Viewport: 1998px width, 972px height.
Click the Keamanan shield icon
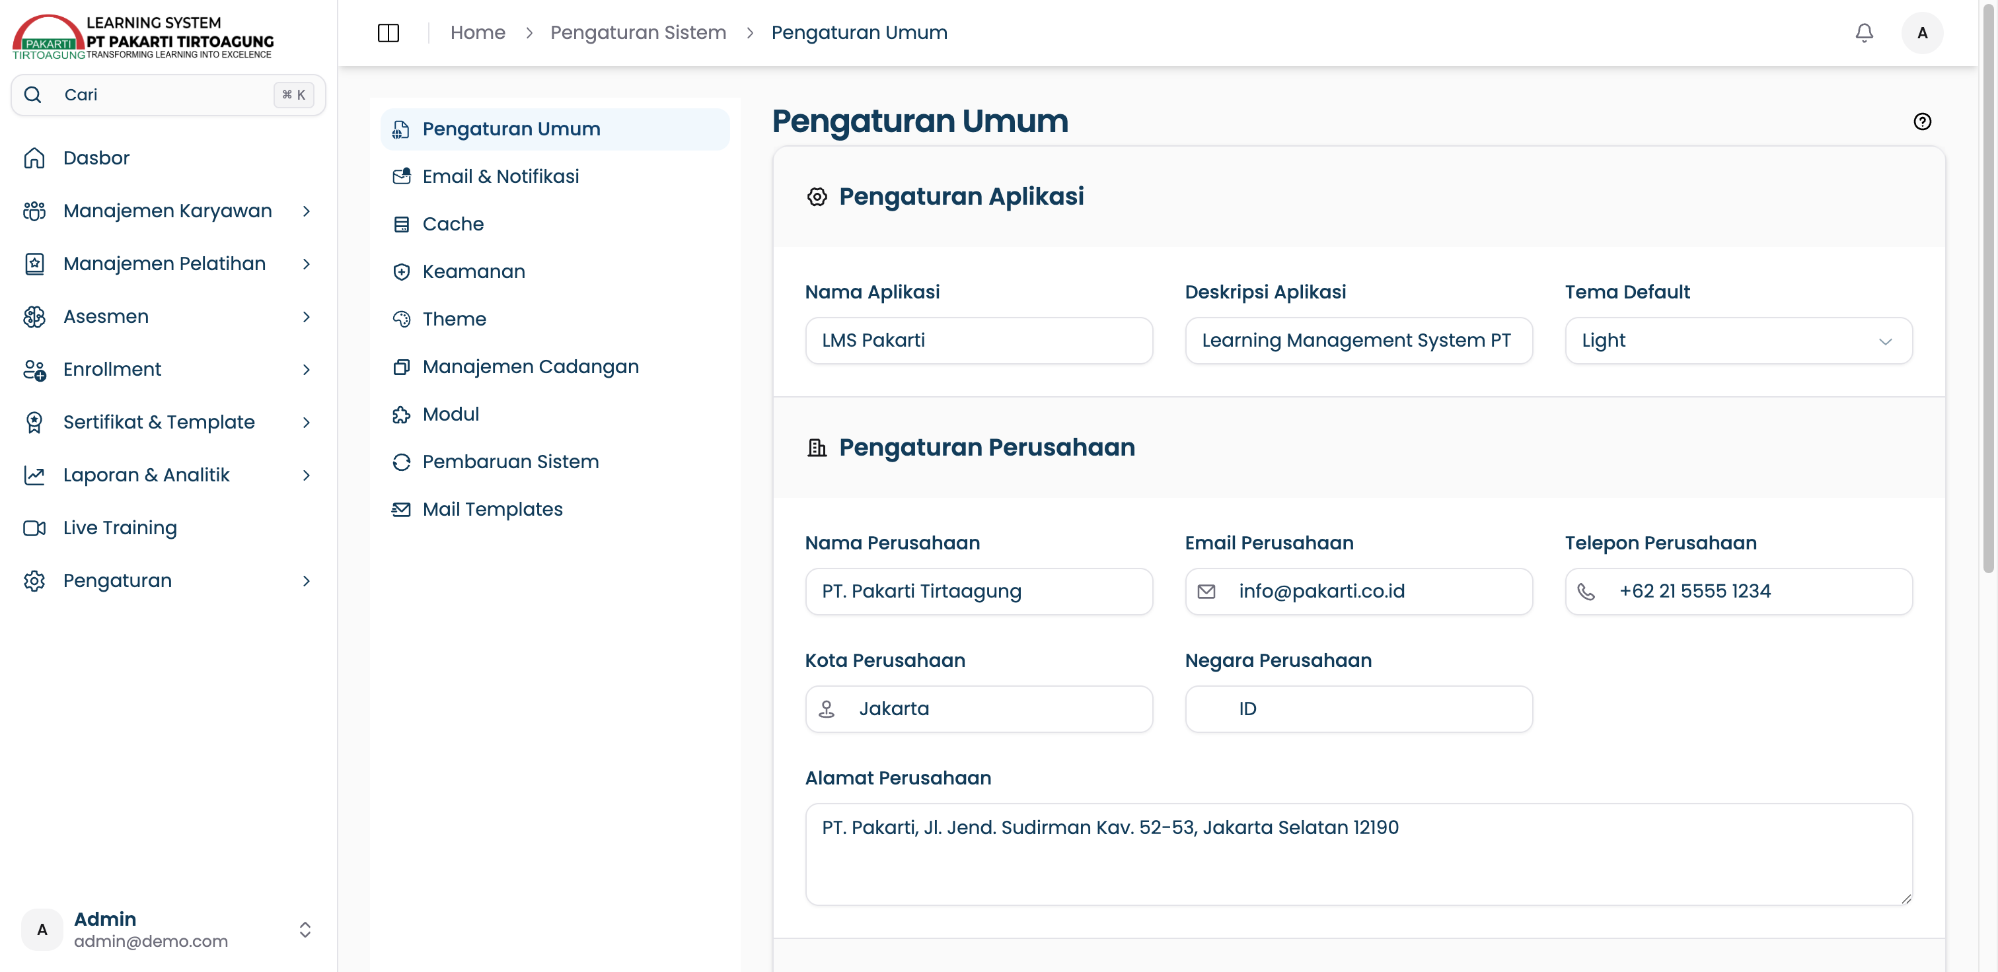[x=401, y=271]
